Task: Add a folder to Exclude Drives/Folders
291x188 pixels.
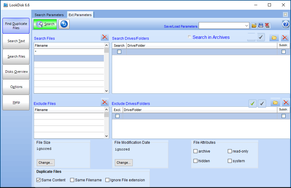Action: click(275, 102)
